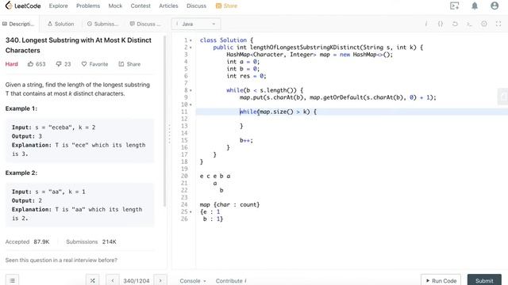Viewport: 508px width, 285px height.
Task: Click the side feedback tab at right edge
Action: [x=503, y=97]
